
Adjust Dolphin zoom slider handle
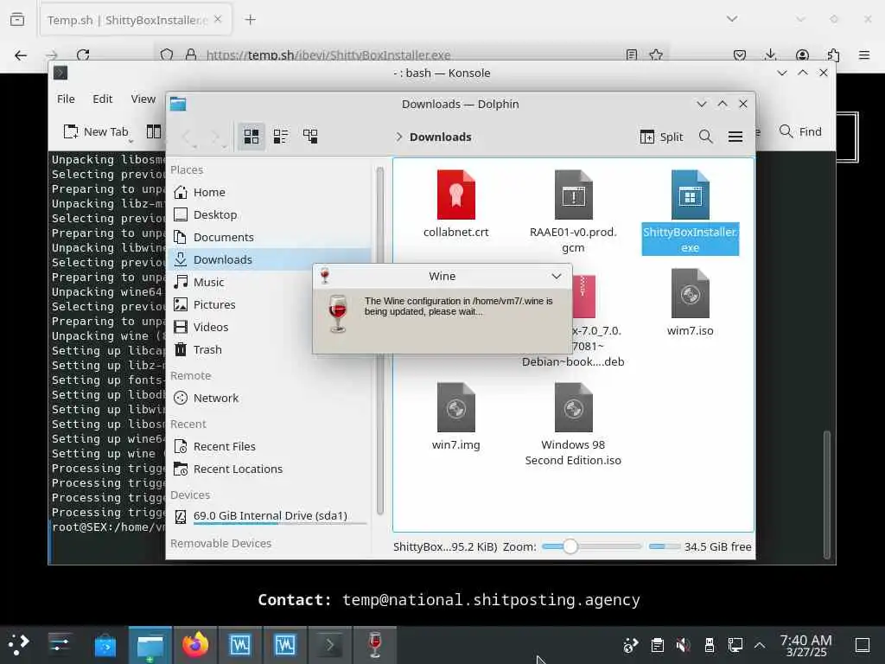click(x=570, y=546)
